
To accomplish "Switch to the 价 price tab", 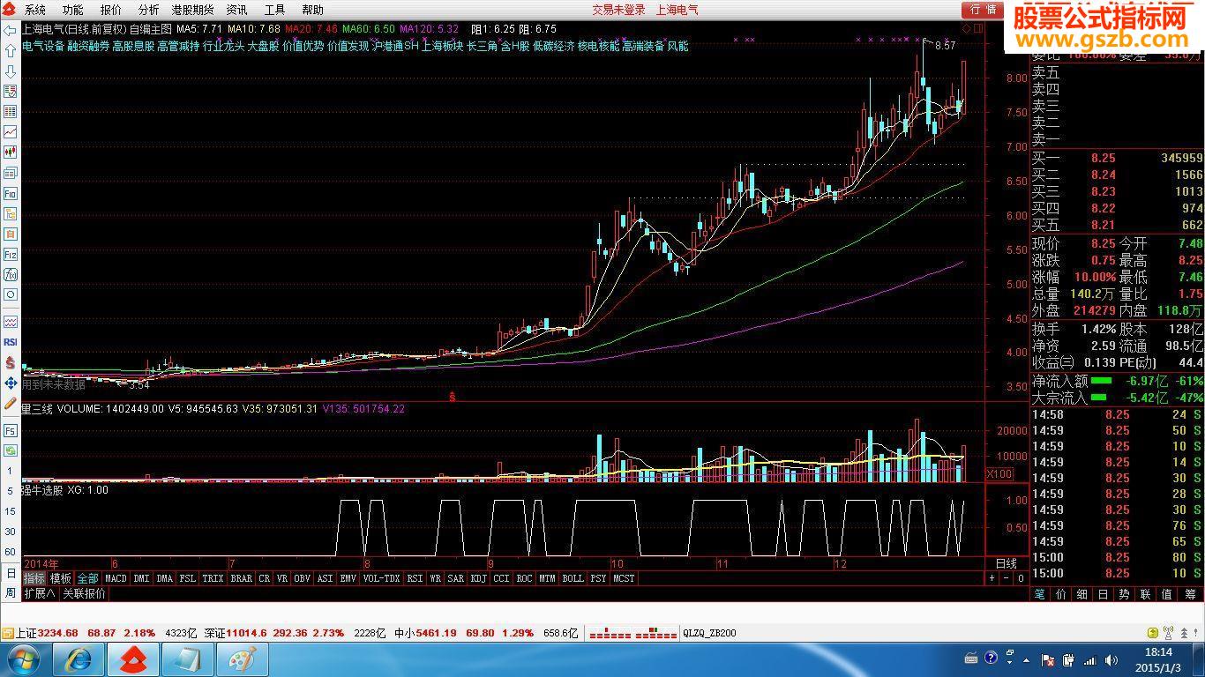I will 1061,594.
